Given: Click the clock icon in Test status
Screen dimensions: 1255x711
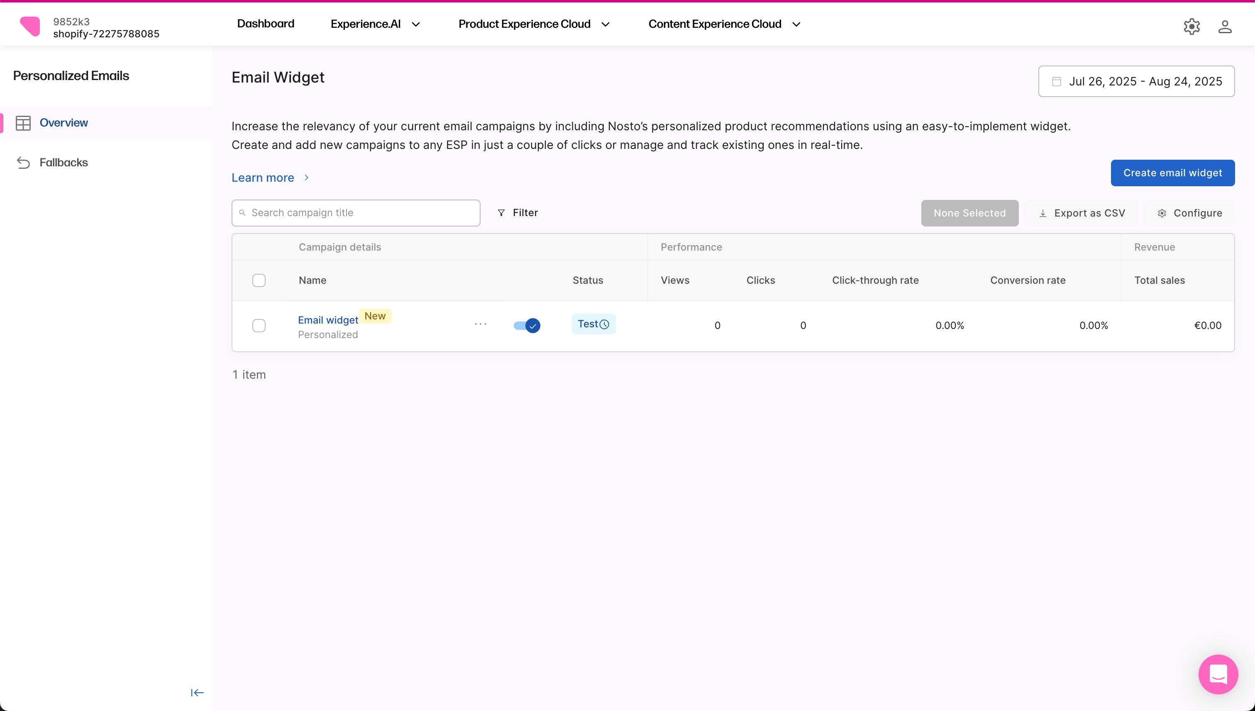Looking at the screenshot, I should coord(604,324).
